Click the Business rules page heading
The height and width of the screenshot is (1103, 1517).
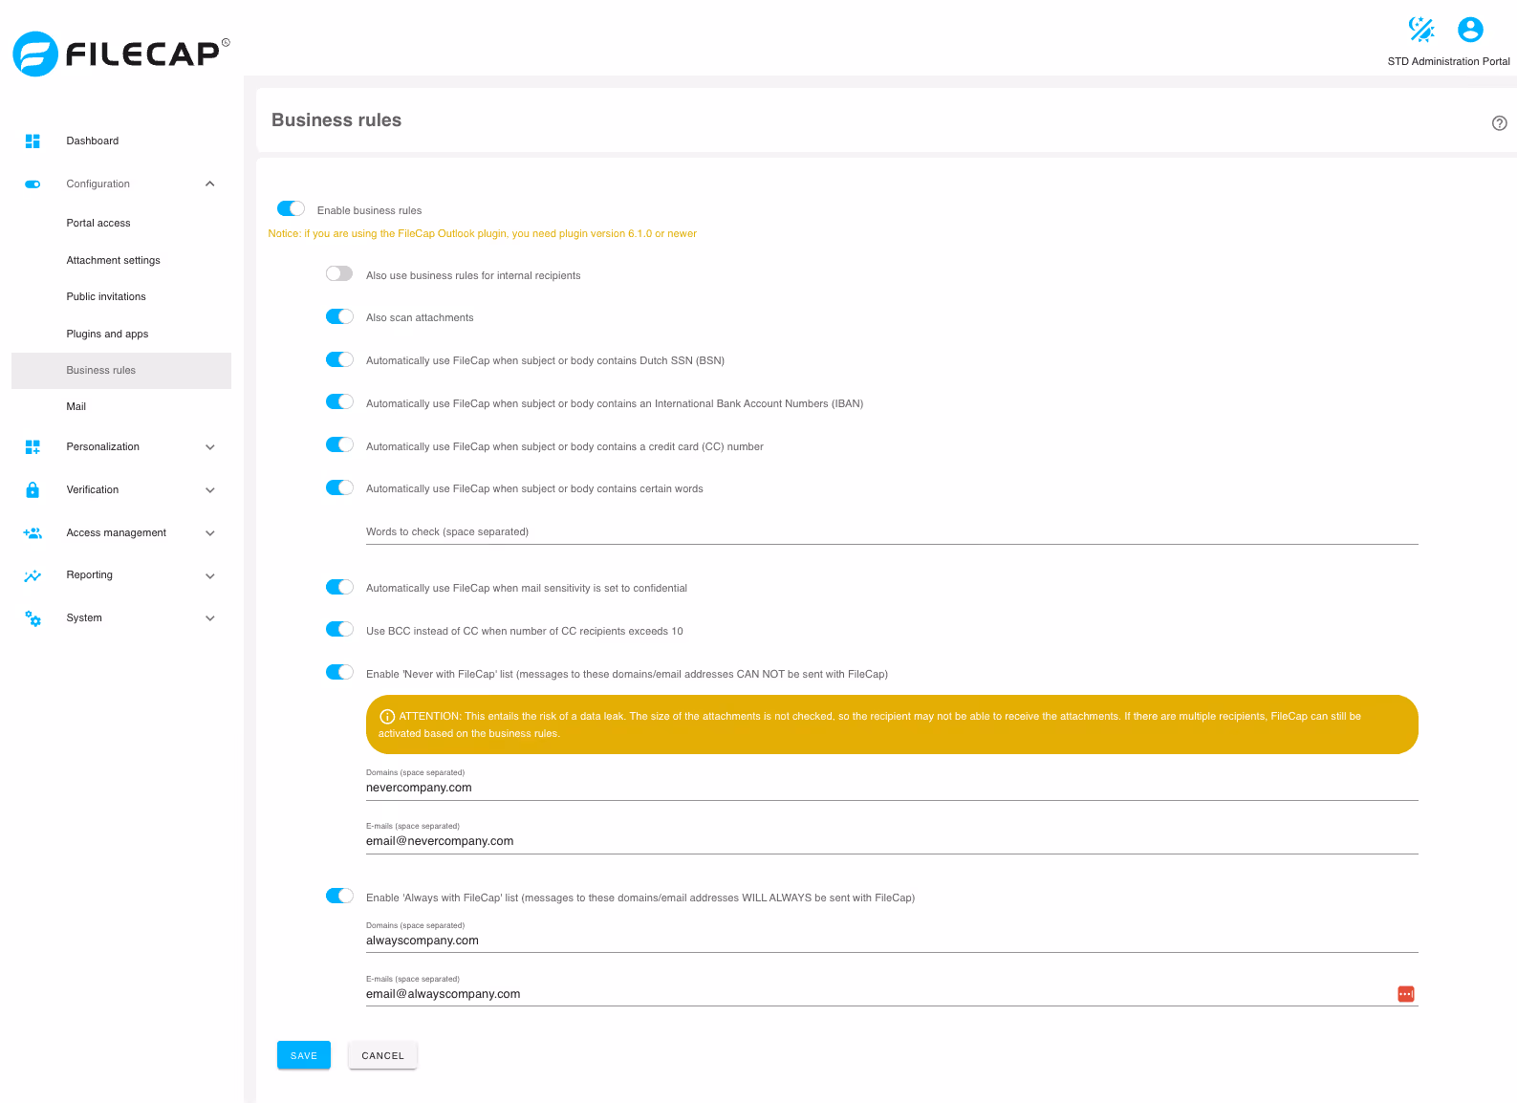click(336, 120)
